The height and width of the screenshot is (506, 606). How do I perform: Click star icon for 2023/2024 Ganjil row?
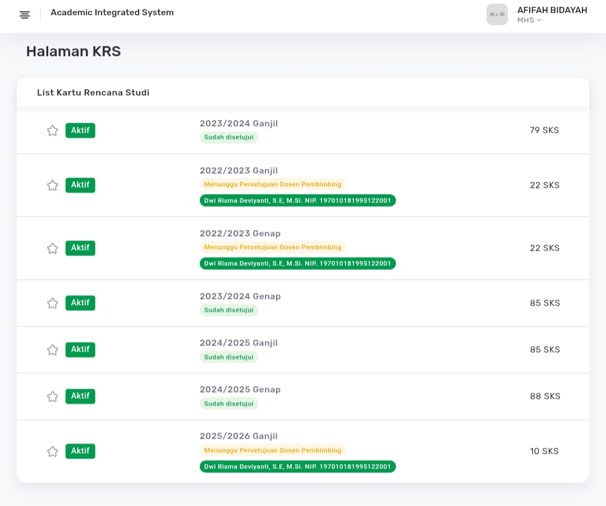52,131
